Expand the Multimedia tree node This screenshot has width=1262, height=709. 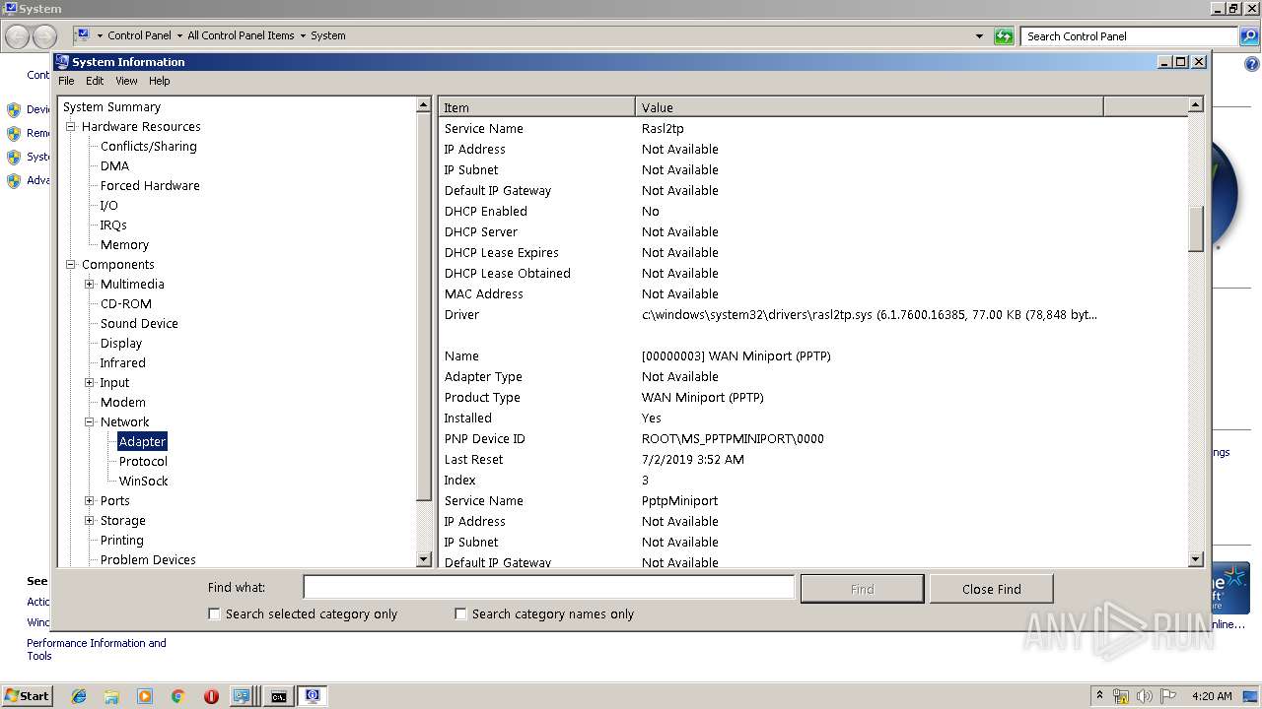pyautogui.click(x=90, y=284)
